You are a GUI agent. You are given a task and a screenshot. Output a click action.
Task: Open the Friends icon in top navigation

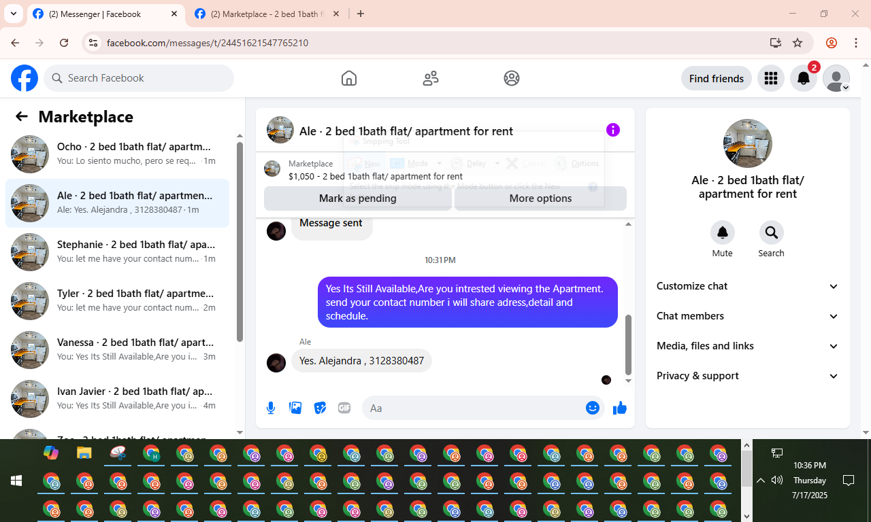point(431,78)
